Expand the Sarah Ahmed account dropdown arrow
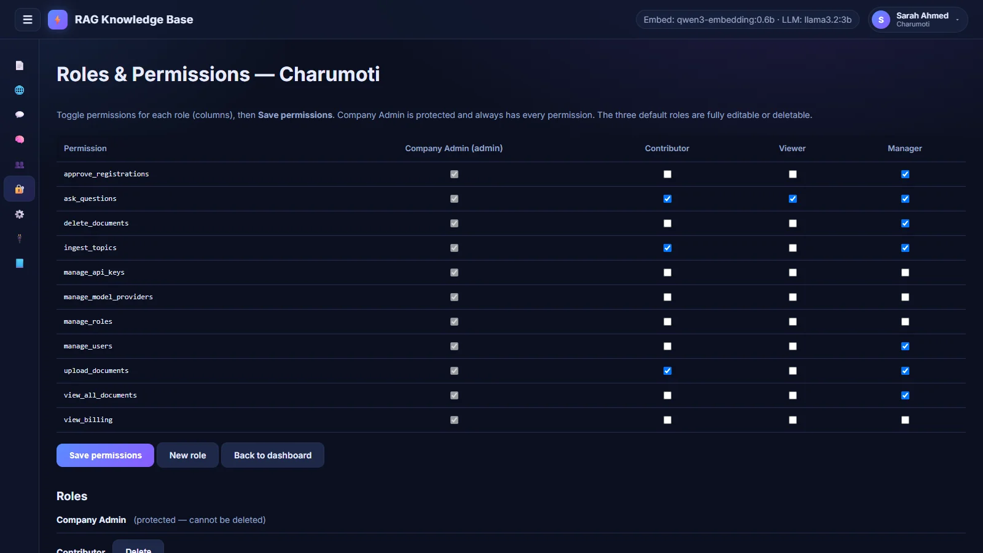Screen dimensions: 983x553 (957, 20)
